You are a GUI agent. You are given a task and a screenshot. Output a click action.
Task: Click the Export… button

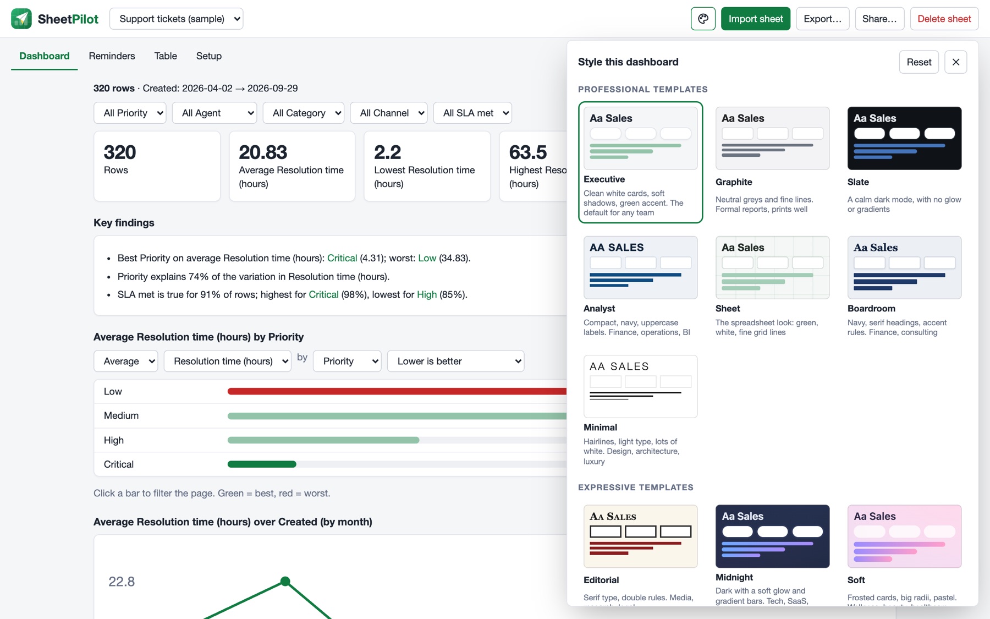tap(823, 19)
